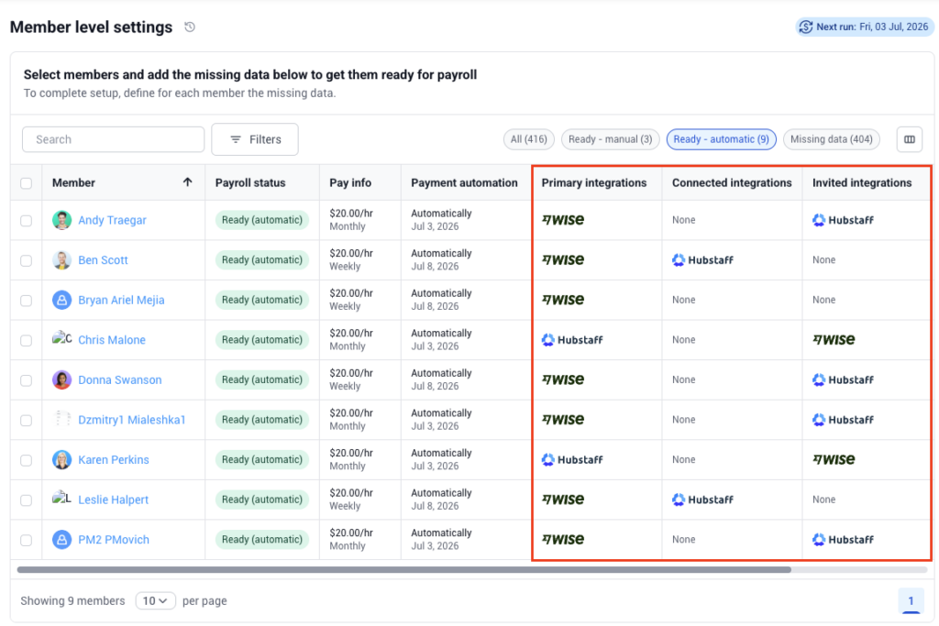Image resolution: width=939 pixels, height=626 pixels.
Task: Click Hubstaff invited integration for Dzmitry1 Mialeshka1
Action: (x=843, y=420)
